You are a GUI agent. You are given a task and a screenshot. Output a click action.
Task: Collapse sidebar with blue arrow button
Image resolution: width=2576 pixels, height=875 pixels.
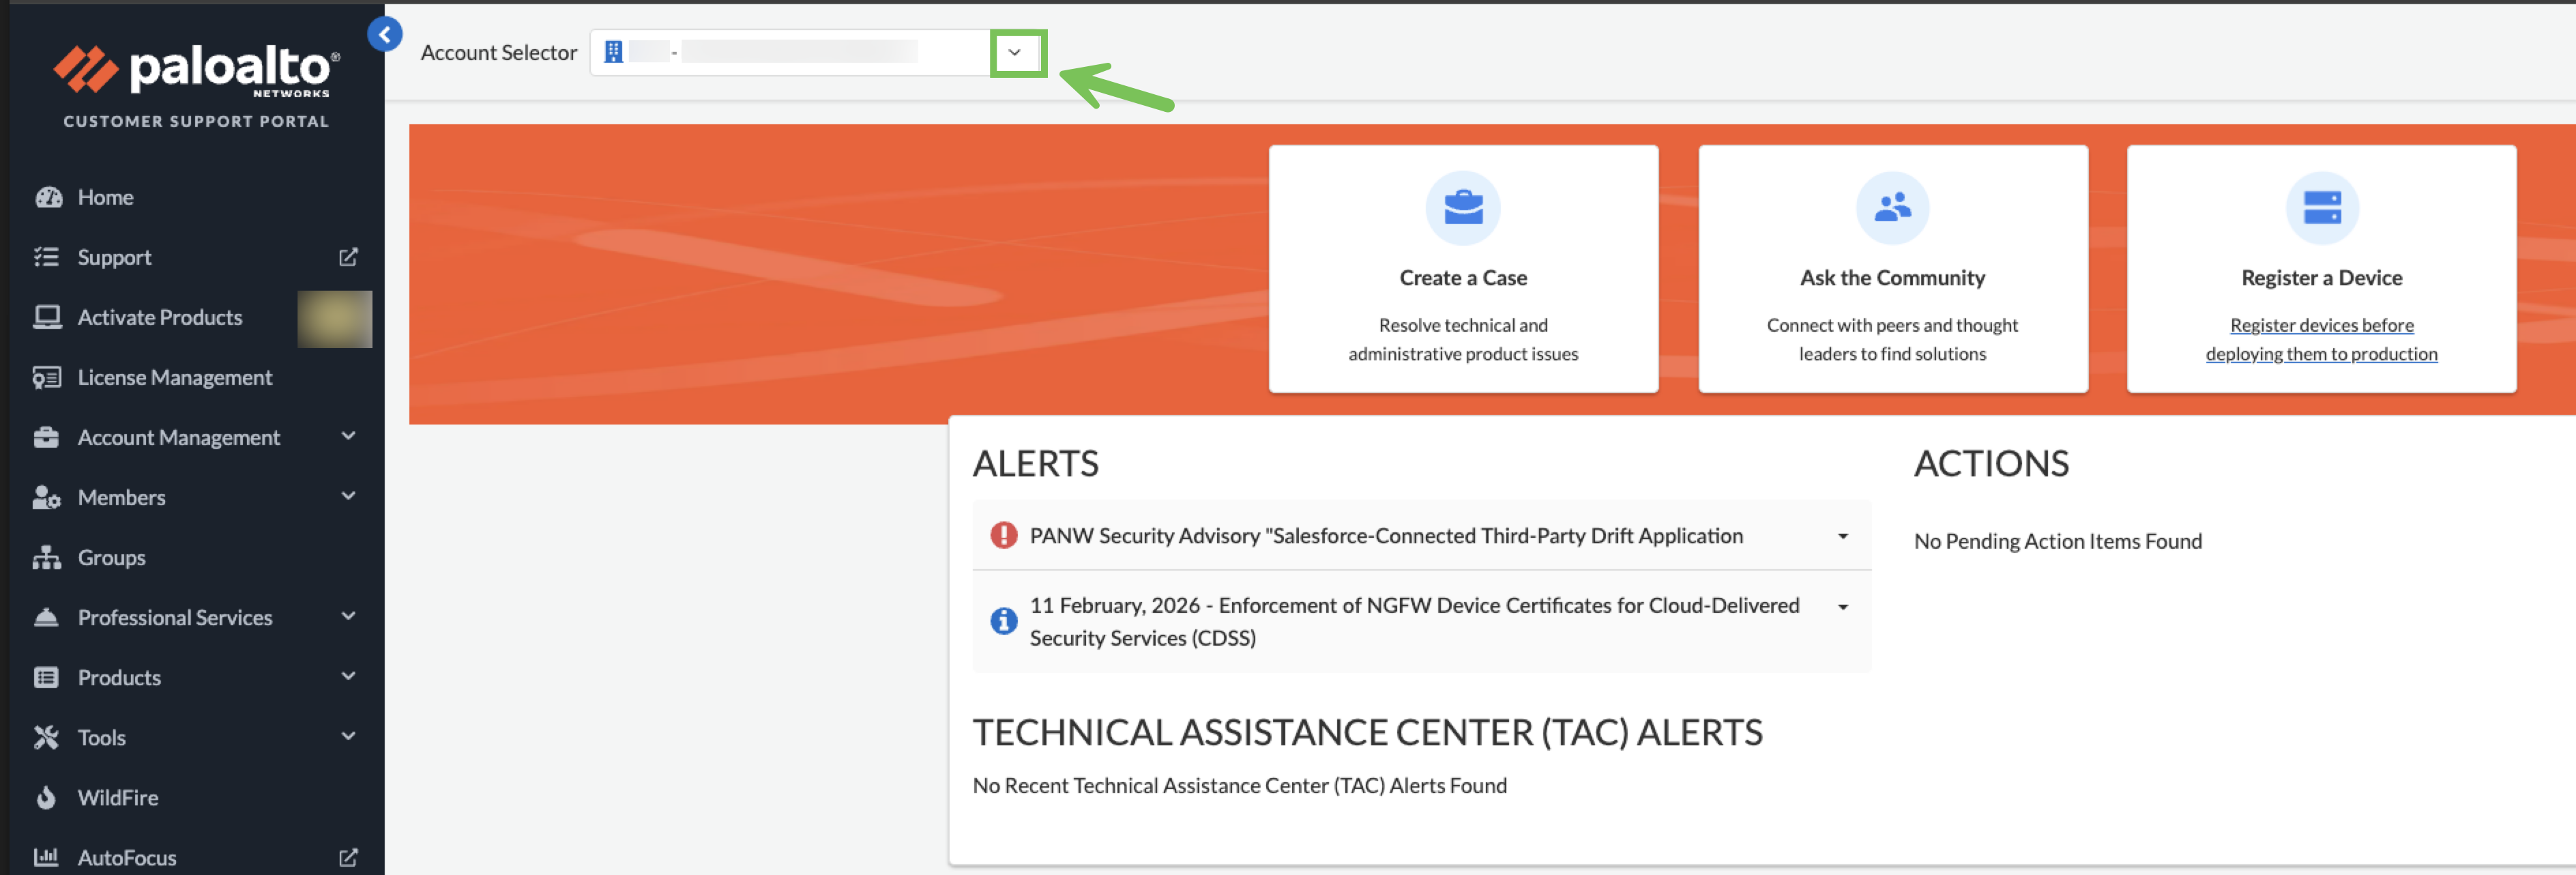click(x=385, y=35)
